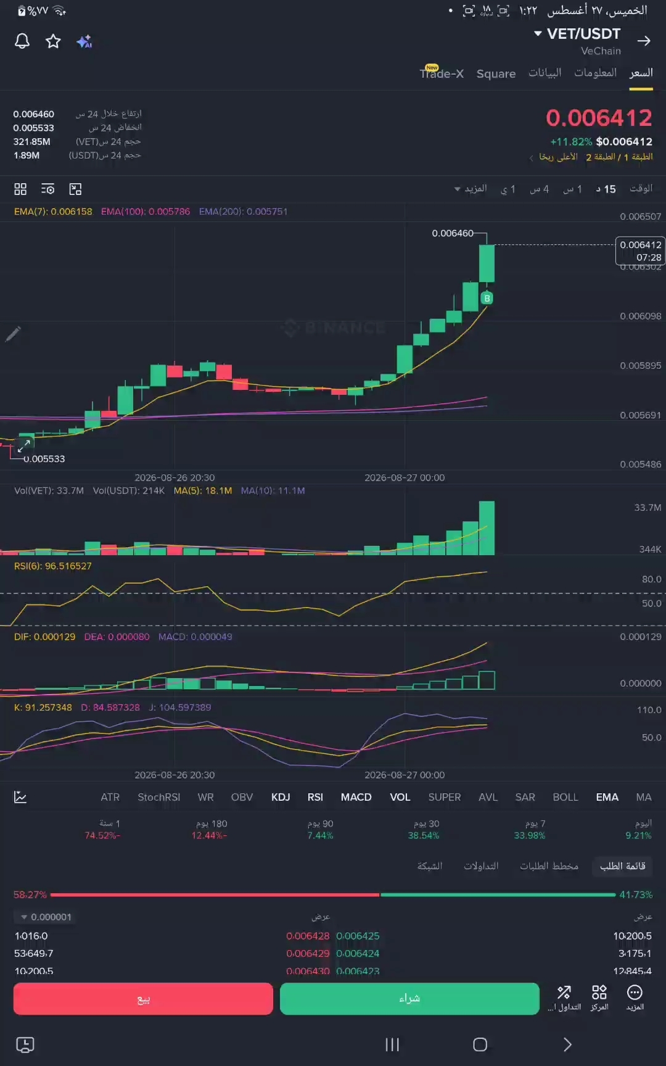The height and width of the screenshot is (1066, 666).
Task: Toggle WR indicator
Action: tap(206, 797)
